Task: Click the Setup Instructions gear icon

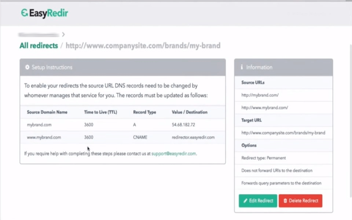Action: 27,67
